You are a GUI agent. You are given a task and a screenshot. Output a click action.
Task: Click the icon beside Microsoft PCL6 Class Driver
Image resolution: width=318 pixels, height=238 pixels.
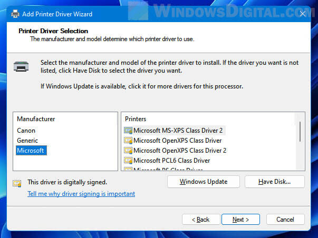(128, 161)
